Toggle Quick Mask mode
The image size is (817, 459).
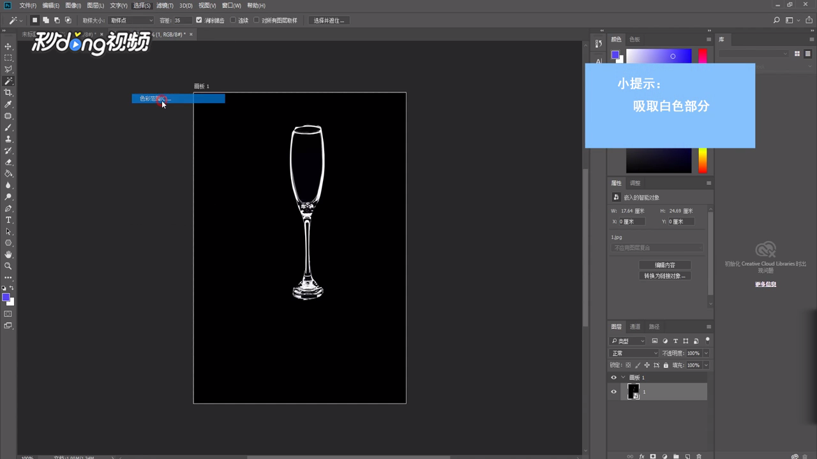pos(8,314)
